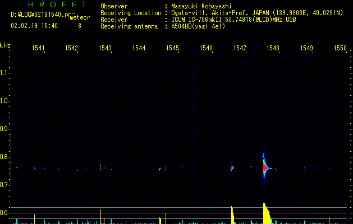Click the tallest yellow power bar near 1548

click(267, 213)
